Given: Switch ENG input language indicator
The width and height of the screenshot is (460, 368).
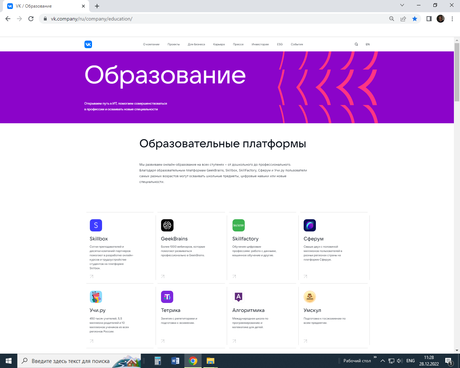Looking at the screenshot, I should tap(410, 361).
